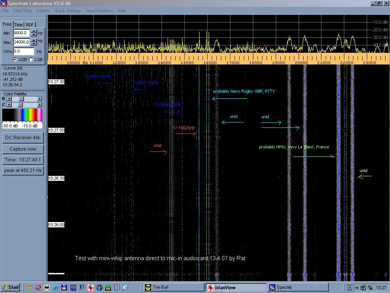Decrease Max frequency with the down arrow
The image size is (390, 293).
[x=34, y=43]
